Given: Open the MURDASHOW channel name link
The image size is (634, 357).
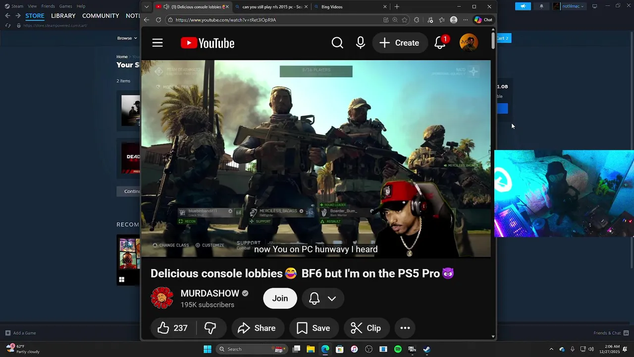Looking at the screenshot, I should (x=210, y=294).
